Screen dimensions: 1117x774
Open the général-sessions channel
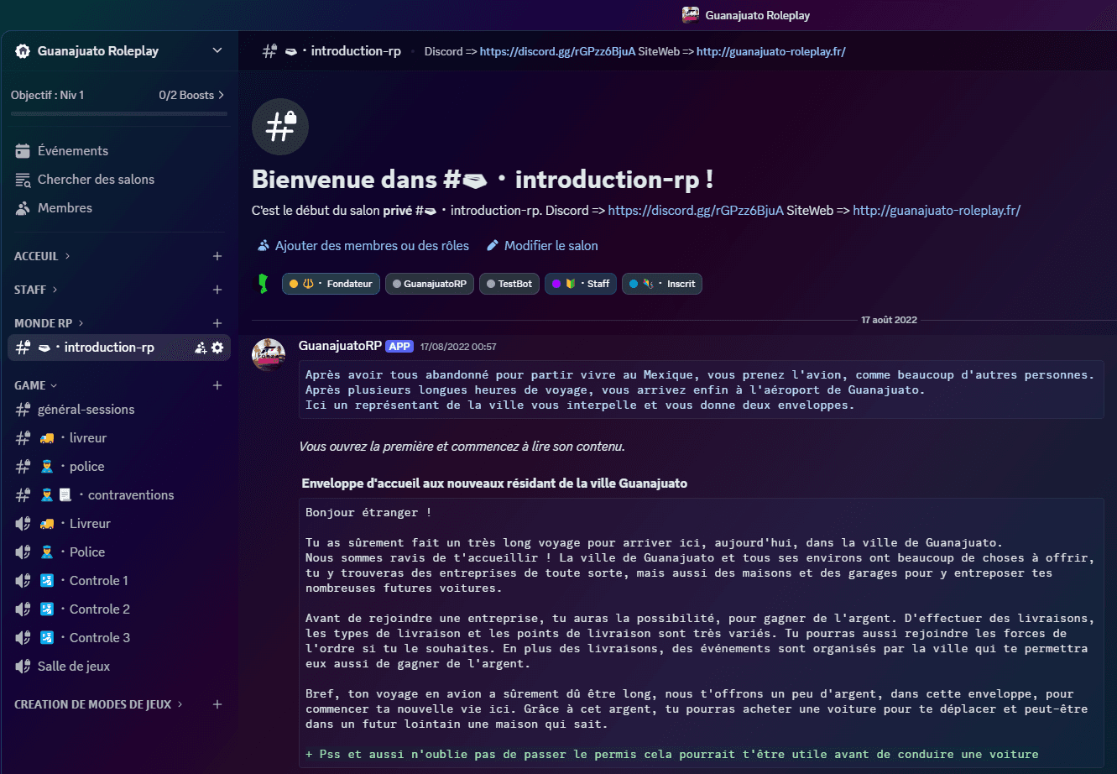point(86,410)
